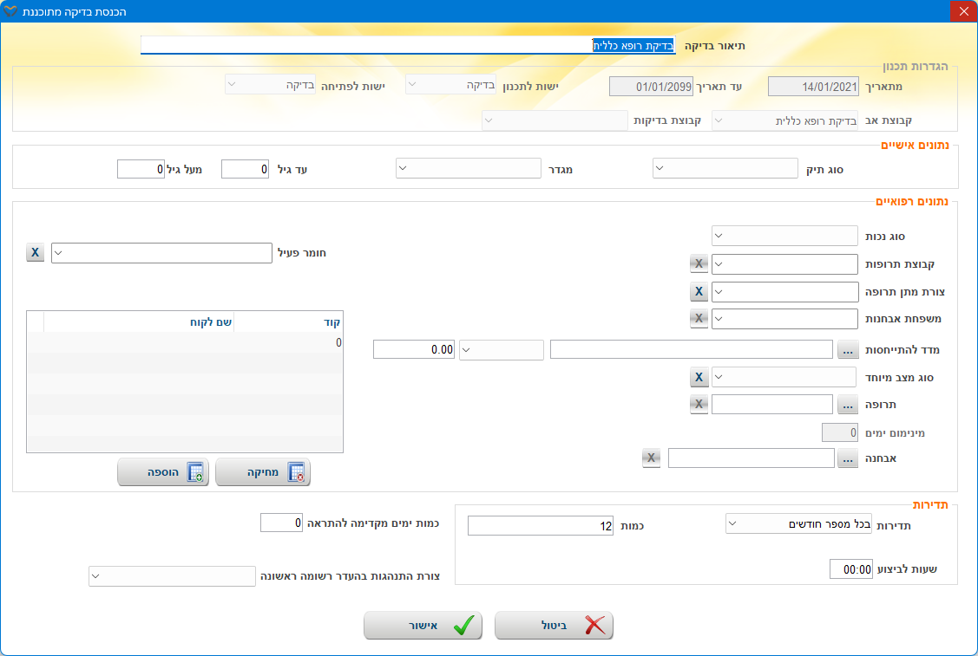Click the קוד column header

[288, 322]
